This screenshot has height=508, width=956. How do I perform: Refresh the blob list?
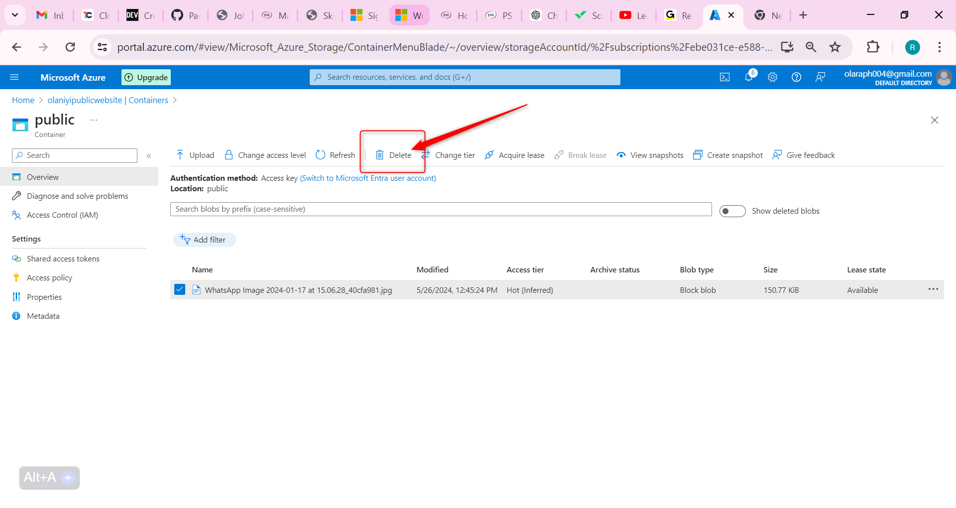click(x=336, y=155)
